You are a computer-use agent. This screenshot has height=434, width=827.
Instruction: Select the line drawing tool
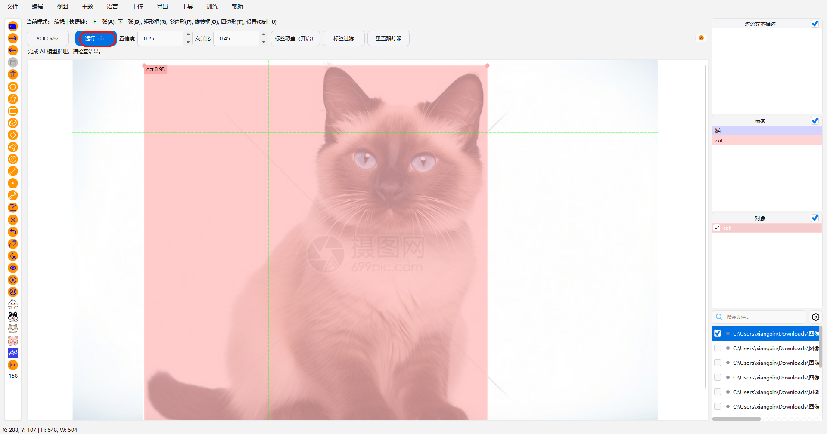[x=13, y=171]
